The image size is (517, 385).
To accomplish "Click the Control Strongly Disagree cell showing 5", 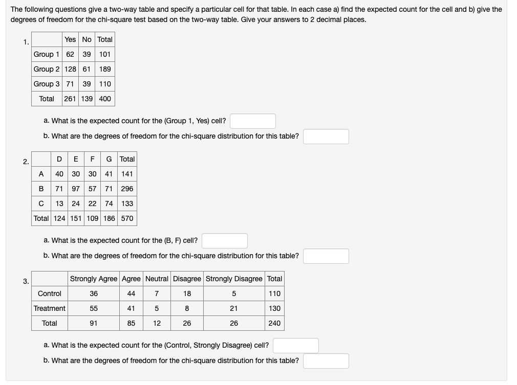I will [x=234, y=293].
